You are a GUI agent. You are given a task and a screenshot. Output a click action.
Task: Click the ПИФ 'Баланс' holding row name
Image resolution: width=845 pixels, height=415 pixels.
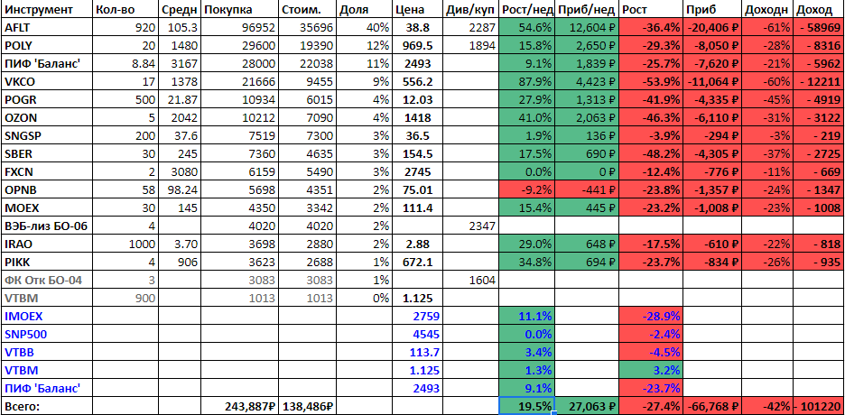pos(46,63)
